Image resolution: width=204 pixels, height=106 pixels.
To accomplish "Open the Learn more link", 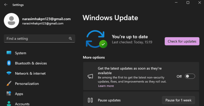I will pos(106,86).
